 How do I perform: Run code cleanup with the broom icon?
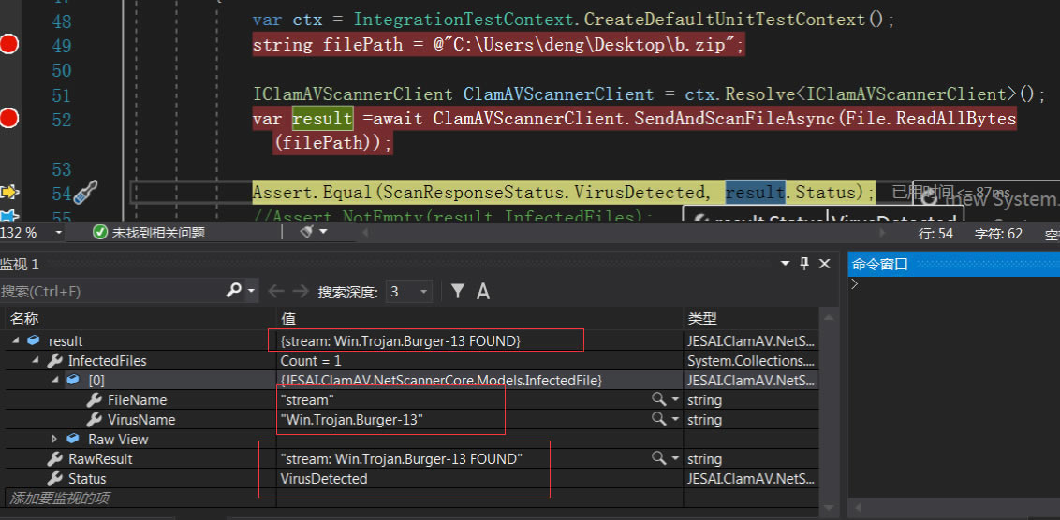[306, 232]
